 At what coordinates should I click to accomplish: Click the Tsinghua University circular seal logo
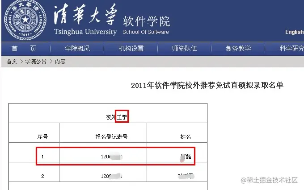coord(25,19)
